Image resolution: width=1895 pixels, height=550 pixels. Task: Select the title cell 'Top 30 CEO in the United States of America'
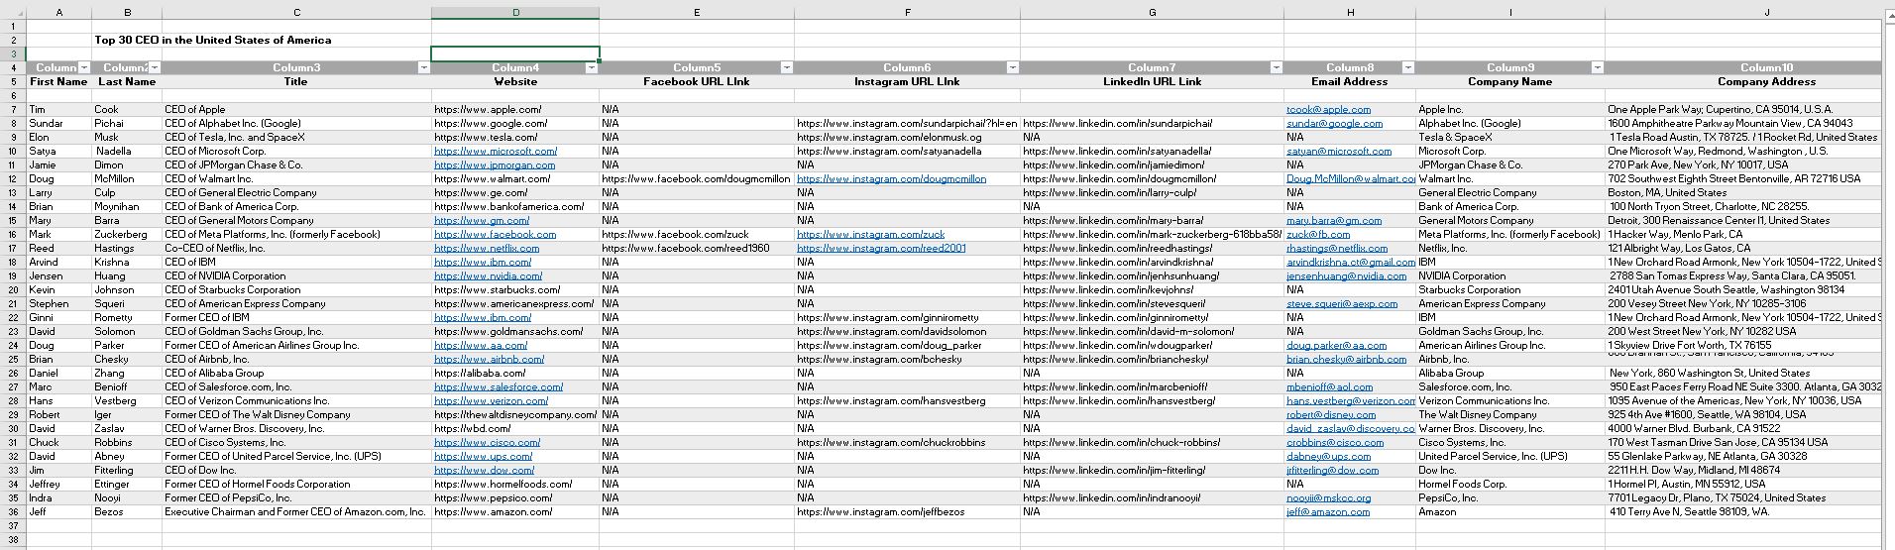(x=212, y=40)
